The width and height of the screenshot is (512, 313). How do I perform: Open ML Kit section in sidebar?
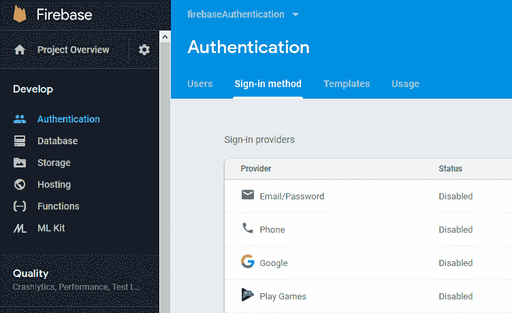click(51, 228)
